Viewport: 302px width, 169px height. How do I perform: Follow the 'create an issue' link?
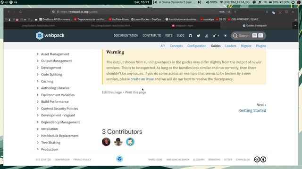[x=142, y=79]
